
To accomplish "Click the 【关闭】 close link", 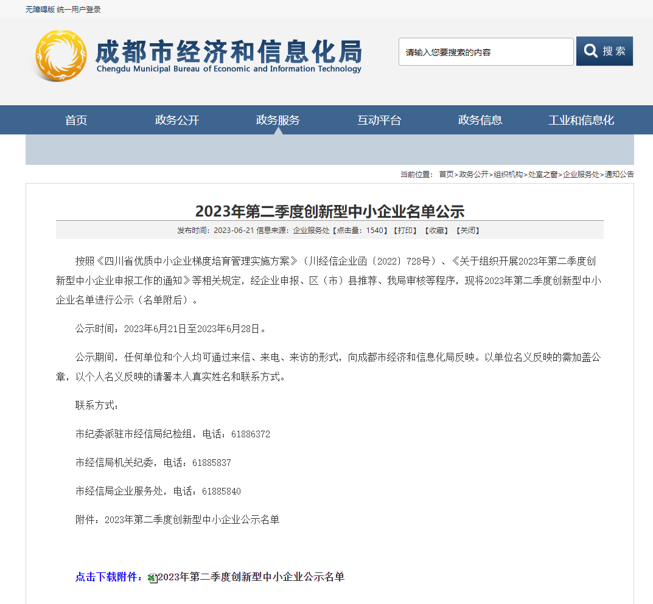I will (x=467, y=231).
